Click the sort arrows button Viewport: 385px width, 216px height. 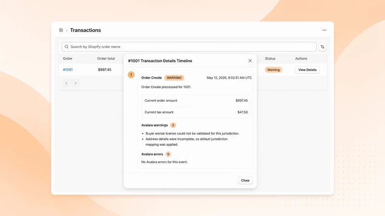coord(322,47)
